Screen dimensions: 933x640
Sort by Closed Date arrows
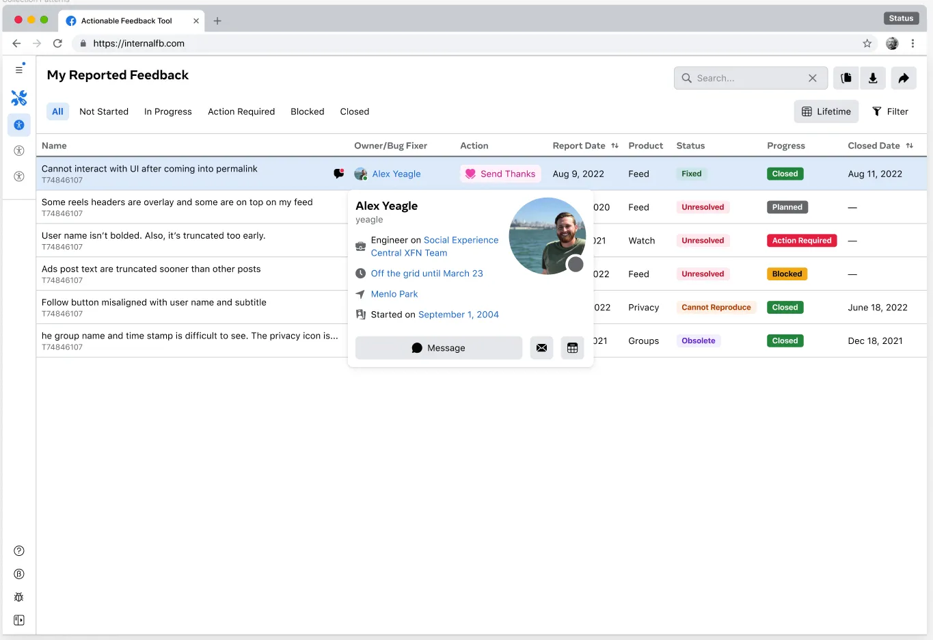click(909, 146)
